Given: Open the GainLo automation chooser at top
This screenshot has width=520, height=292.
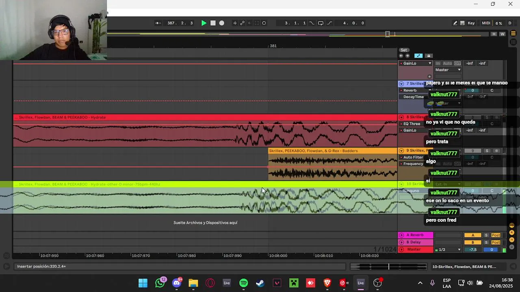Looking at the screenshot, I should point(415,63).
